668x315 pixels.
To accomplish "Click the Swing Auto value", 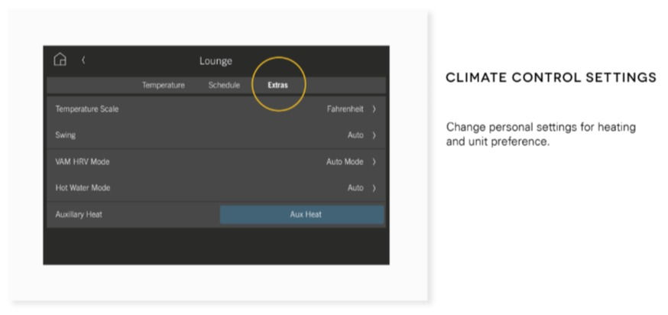I will (x=355, y=135).
